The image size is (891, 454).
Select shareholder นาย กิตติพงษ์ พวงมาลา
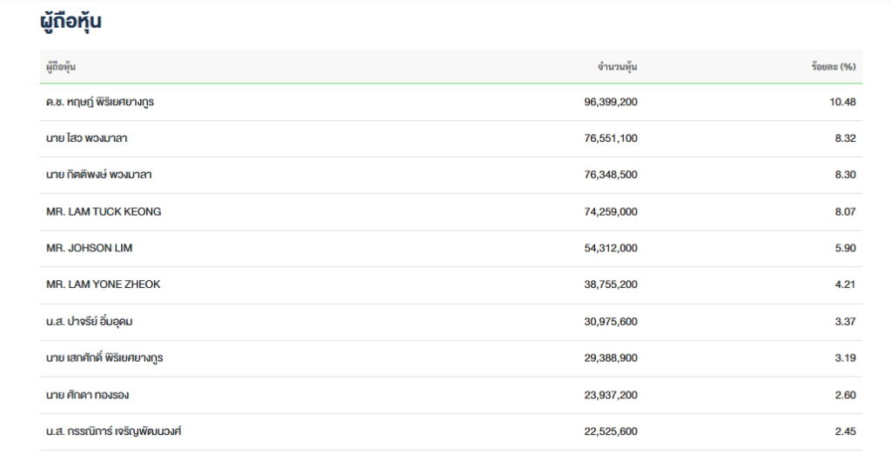click(x=99, y=175)
